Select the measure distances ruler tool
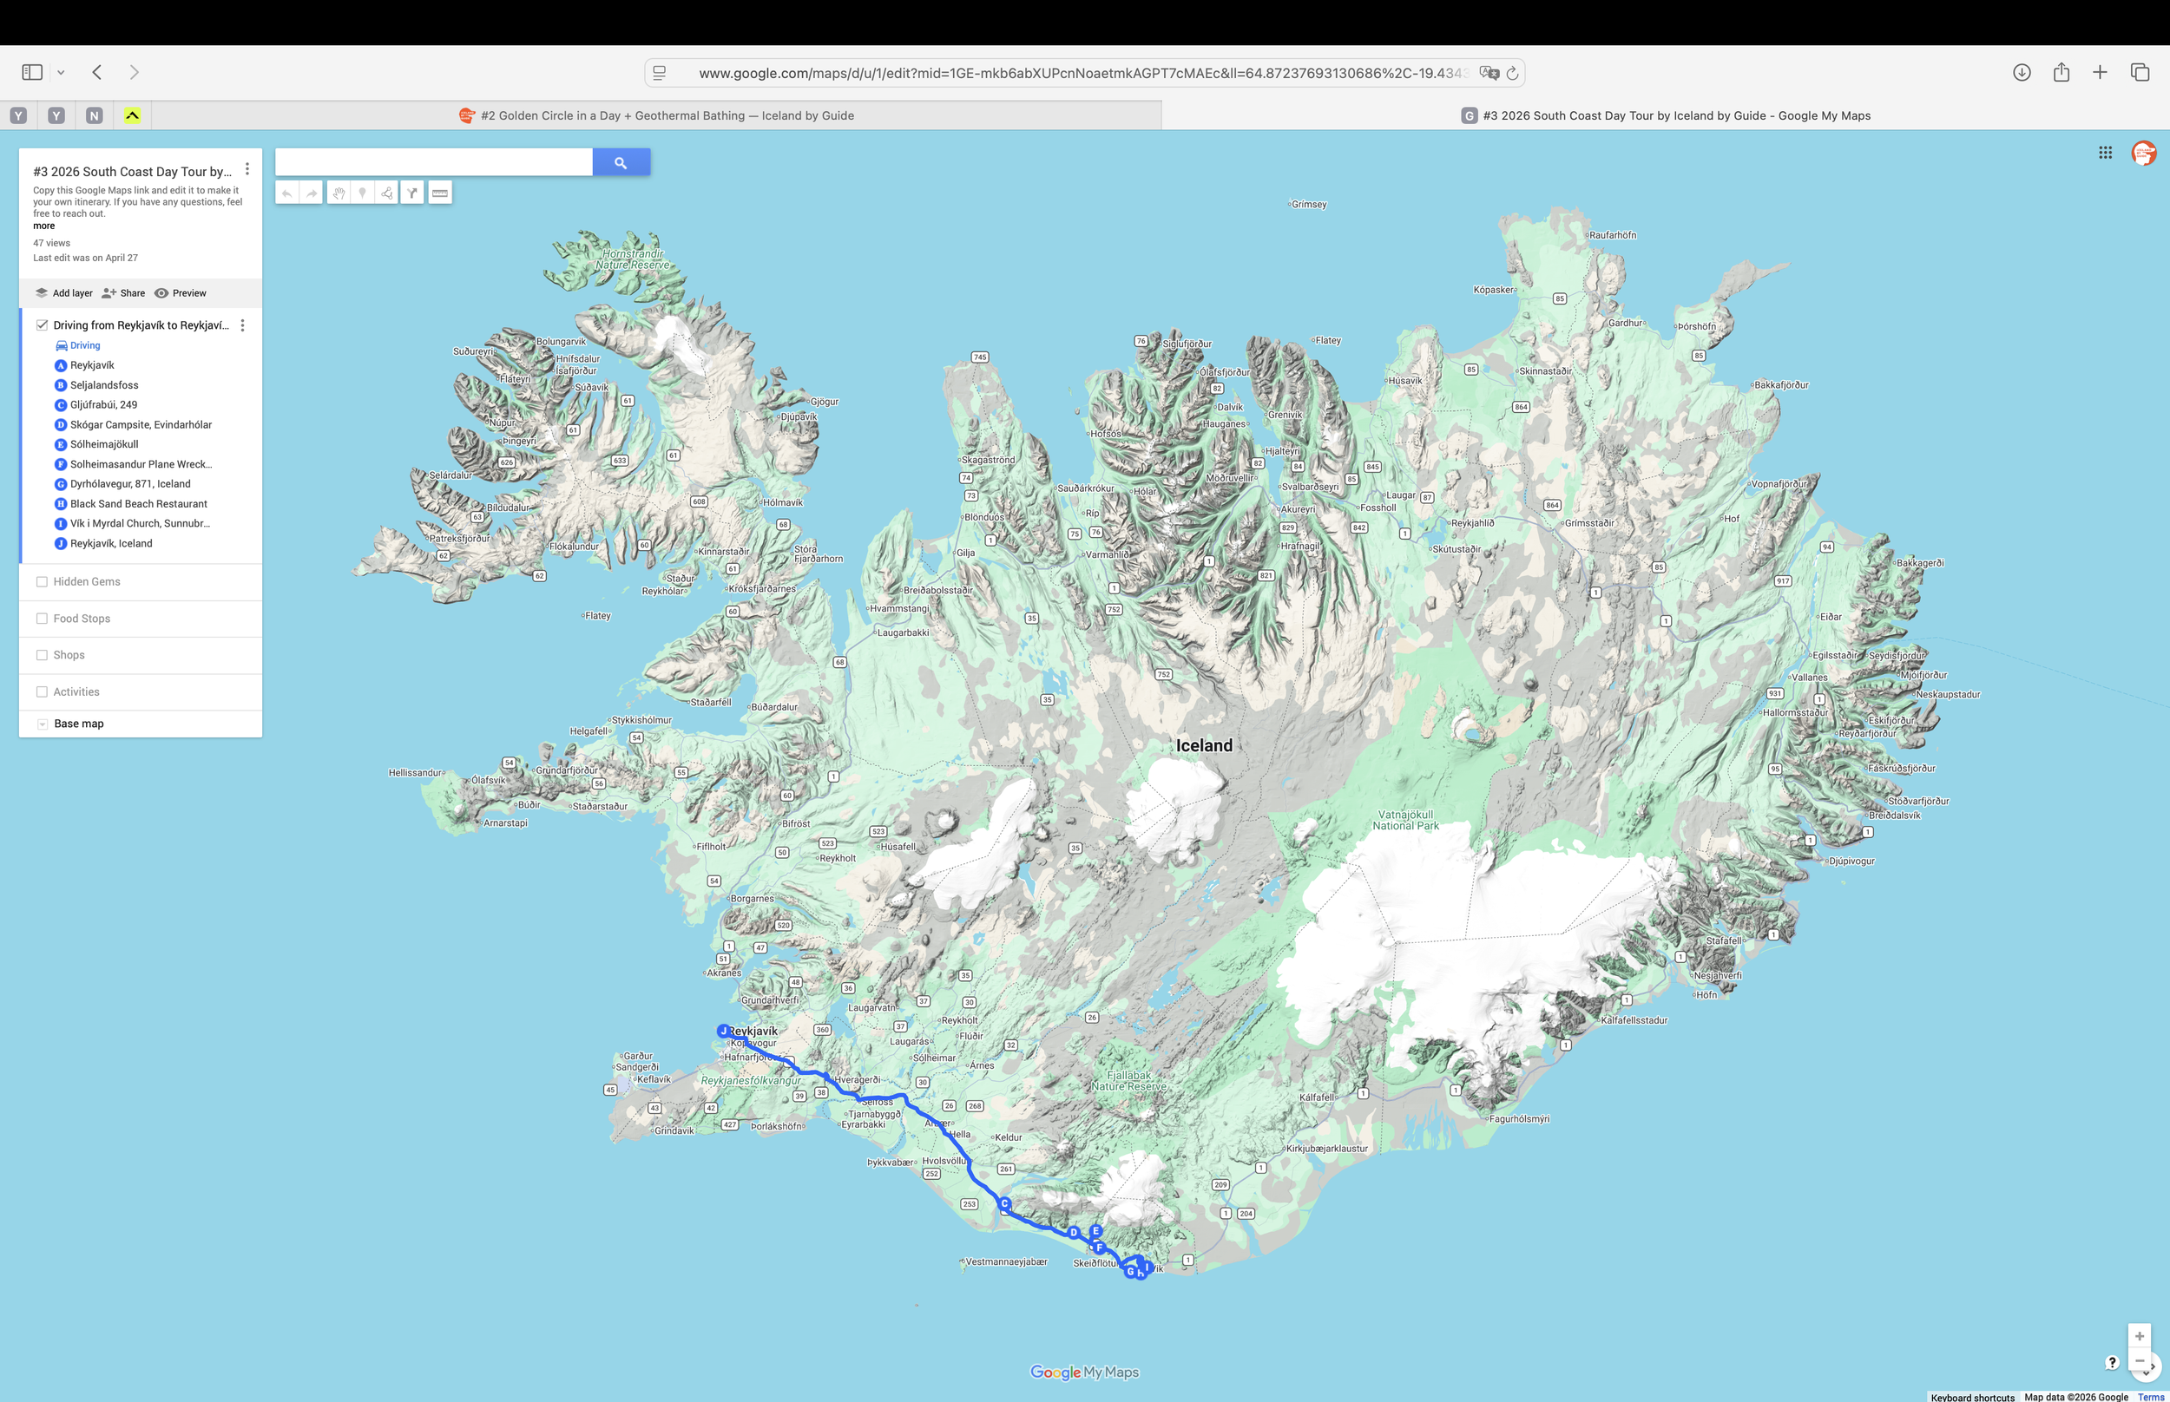The image size is (2170, 1402). pos(440,193)
